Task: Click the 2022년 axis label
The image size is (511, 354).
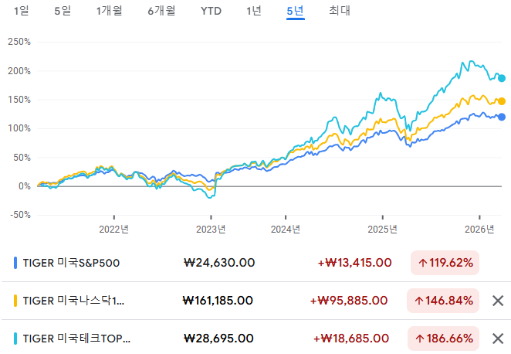Action: [113, 229]
